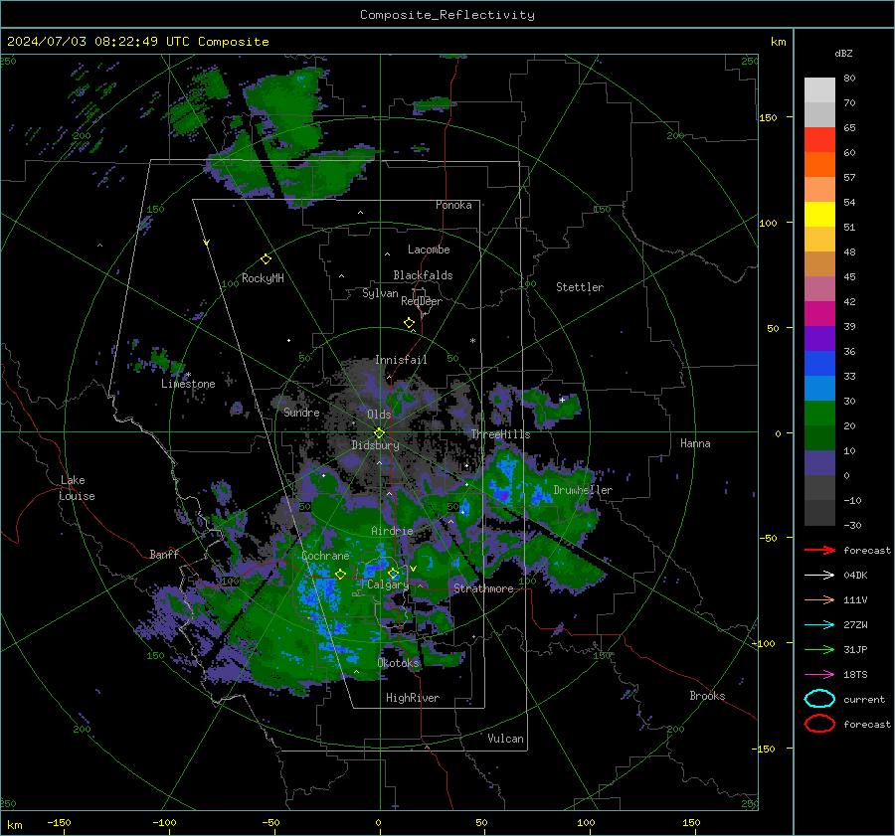Click the Hanna city label
Screen dimensions: 895x836
pyautogui.click(x=695, y=443)
